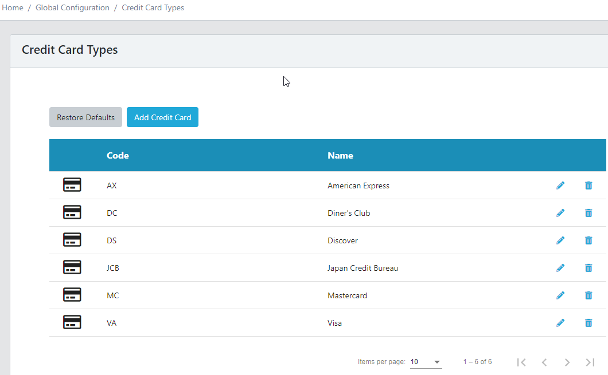Edit the American Express card type

pos(560,185)
